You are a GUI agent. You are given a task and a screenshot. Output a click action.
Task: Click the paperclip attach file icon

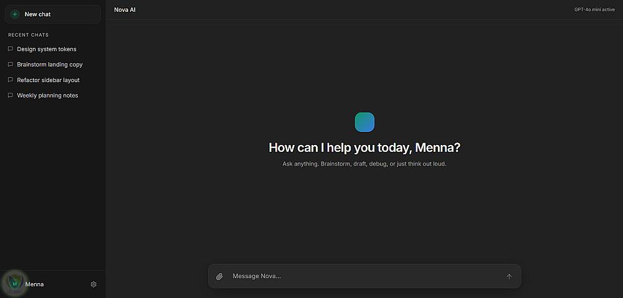[x=219, y=276]
